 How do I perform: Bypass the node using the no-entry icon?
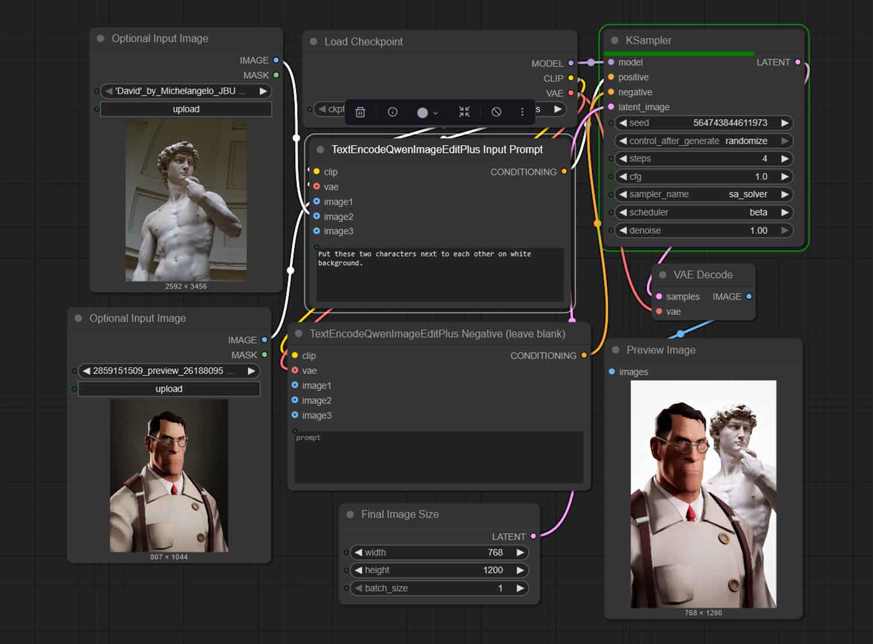(496, 112)
